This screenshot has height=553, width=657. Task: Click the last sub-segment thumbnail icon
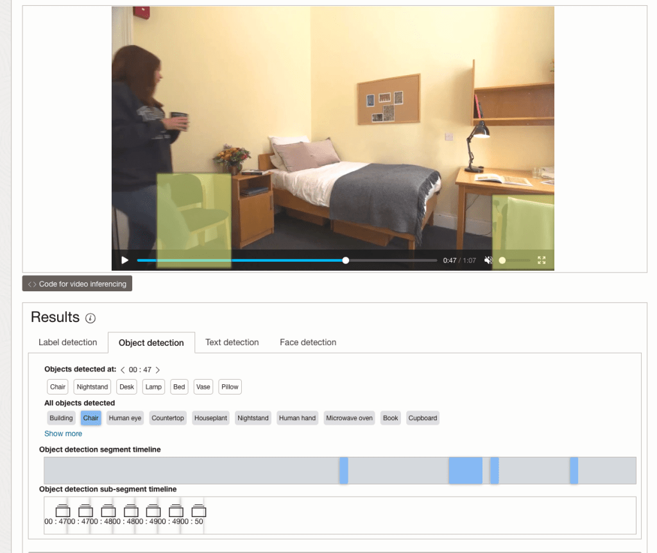199,511
